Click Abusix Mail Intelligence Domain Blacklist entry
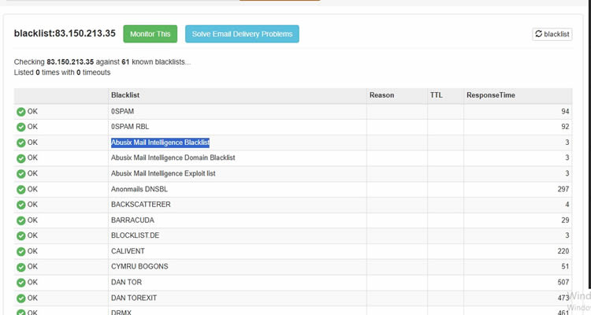This screenshot has width=591, height=315. (173, 157)
